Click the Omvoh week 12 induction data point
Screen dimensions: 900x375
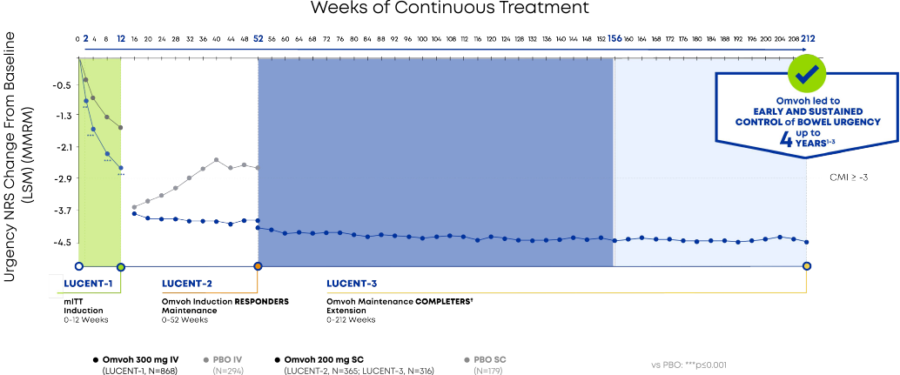120,168
